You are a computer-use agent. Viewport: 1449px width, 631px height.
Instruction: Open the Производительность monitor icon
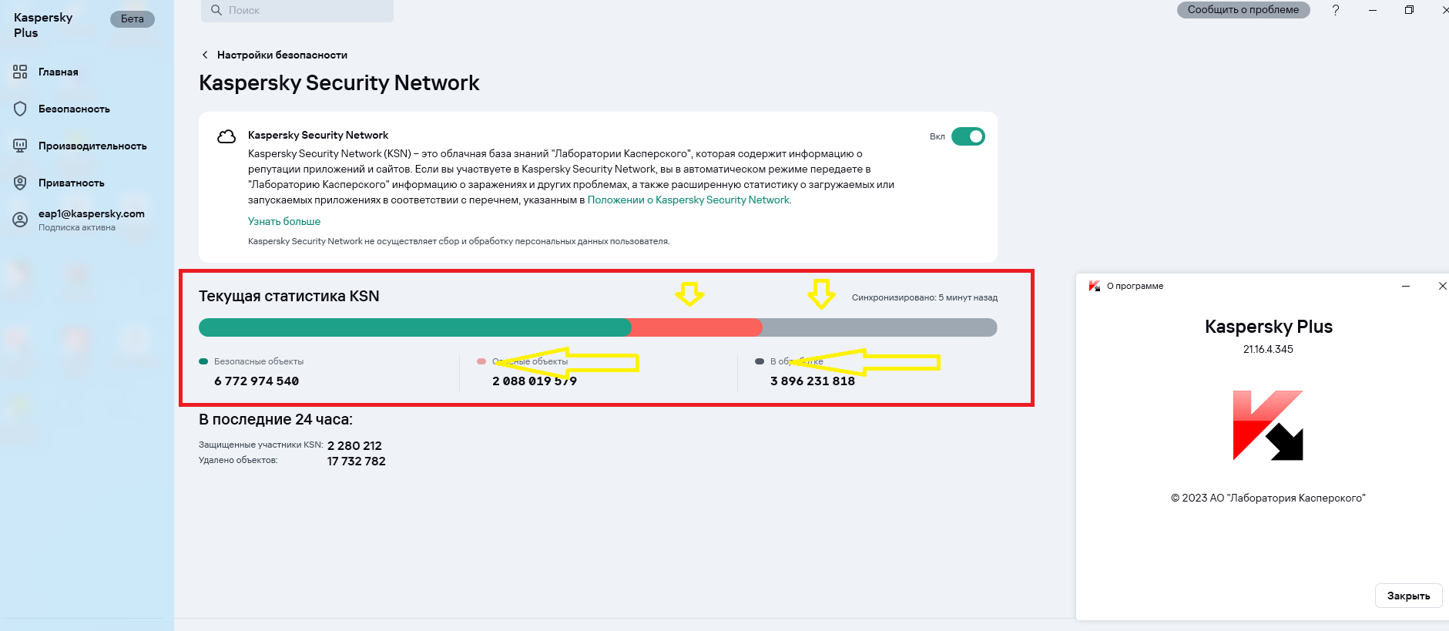20,146
